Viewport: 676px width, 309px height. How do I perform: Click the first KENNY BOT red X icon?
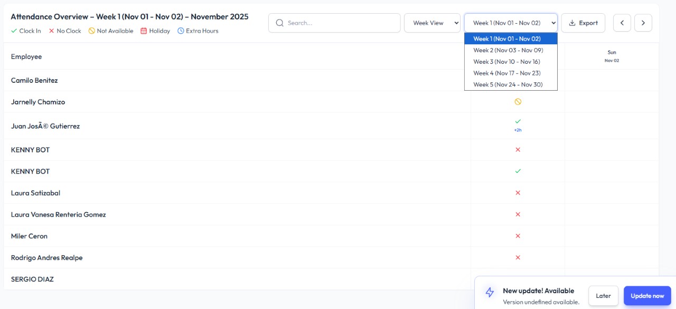[x=518, y=150]
